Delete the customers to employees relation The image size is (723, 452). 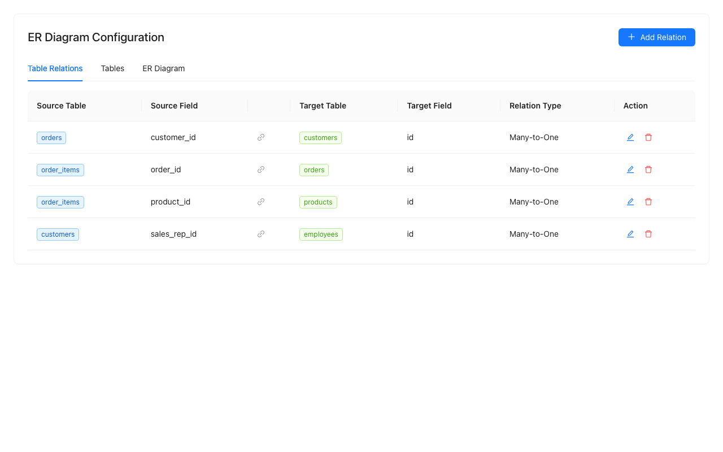[648, 234]
